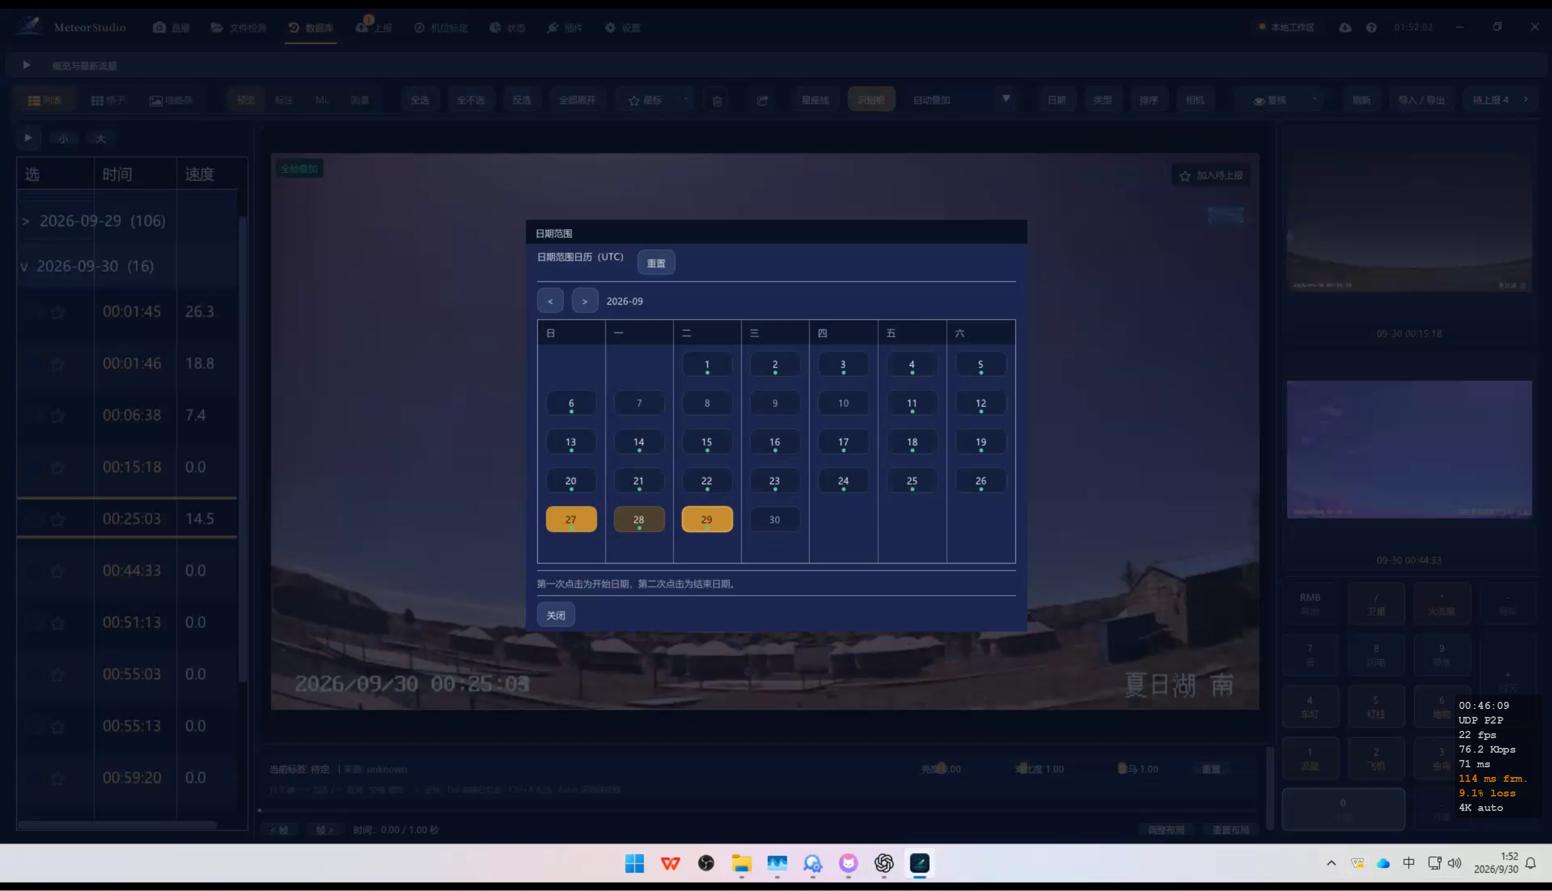Open the 自动叠加 dropdown

tap(961, 99)
